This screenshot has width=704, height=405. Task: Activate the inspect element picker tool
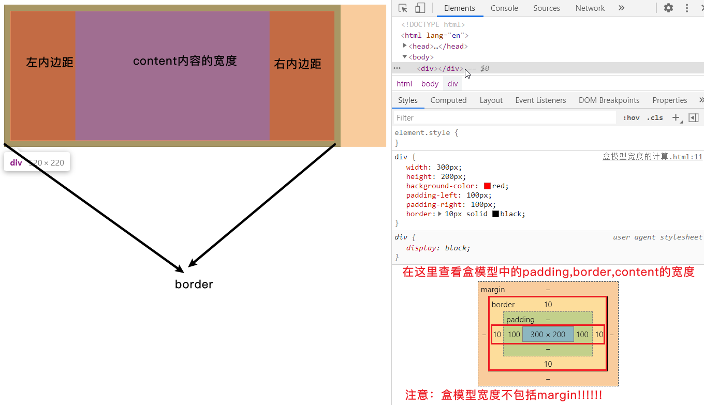403,8
